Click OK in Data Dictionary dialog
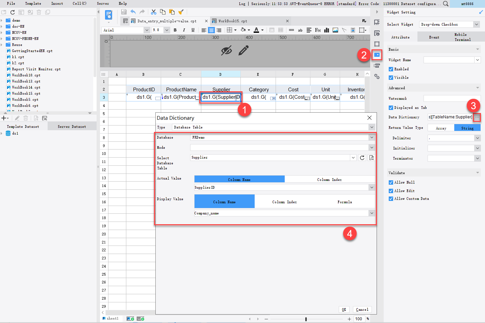 coord(343,309)
